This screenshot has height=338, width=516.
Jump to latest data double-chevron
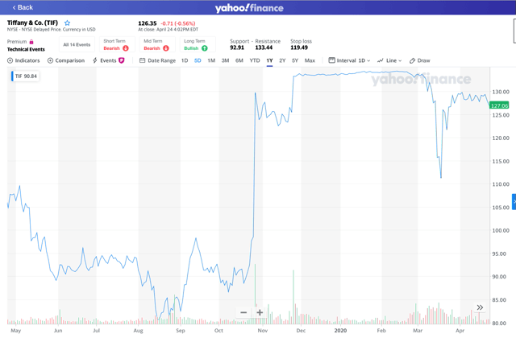click(480, 307)
